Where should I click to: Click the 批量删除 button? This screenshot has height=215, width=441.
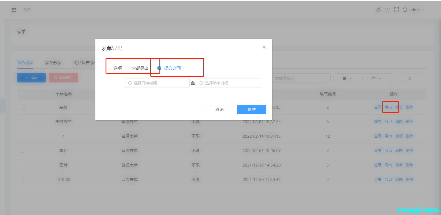click(63, 78)
